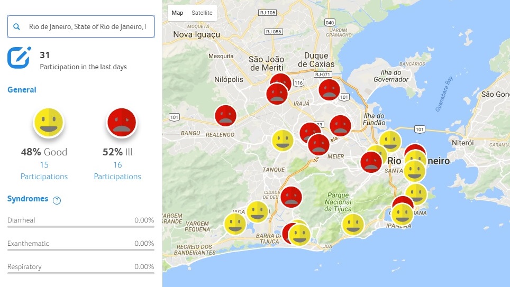This screenshot has width=510, height=287.
Task: Click the yellow Good smiley in General
Action: pos(49,122)
